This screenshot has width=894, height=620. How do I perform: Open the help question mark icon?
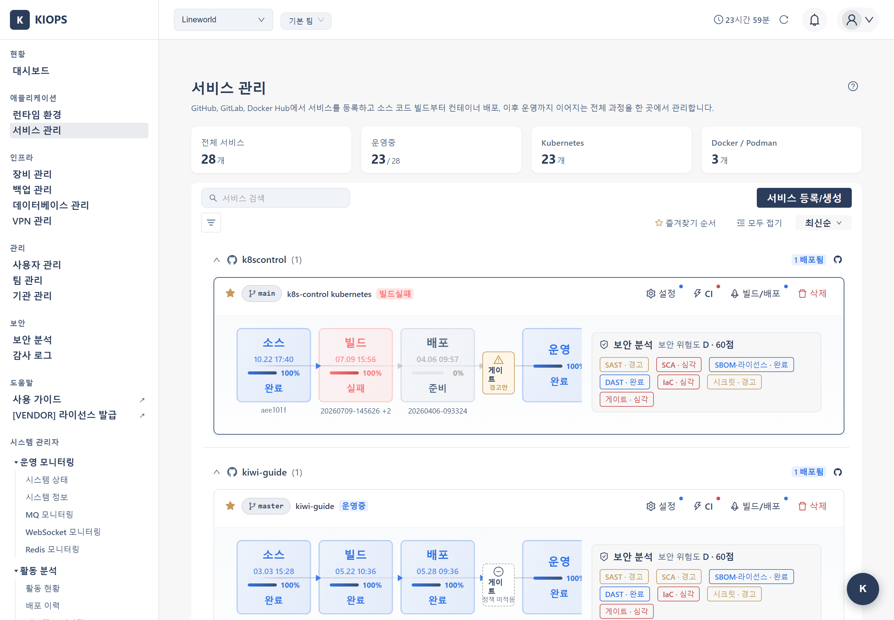tap(853, 86)
